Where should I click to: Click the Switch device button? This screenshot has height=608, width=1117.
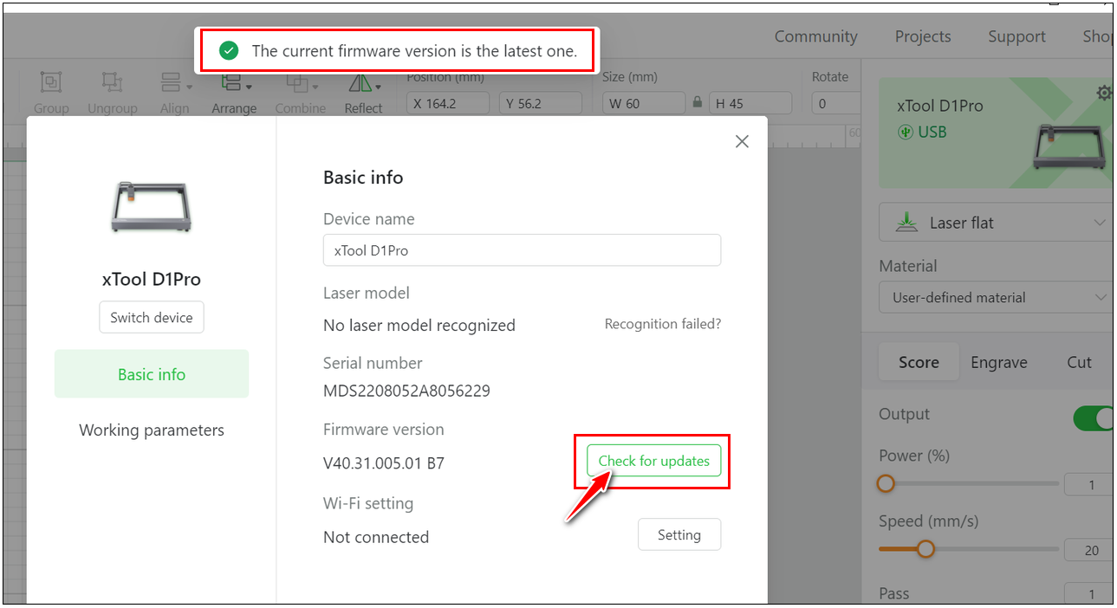[152, 318]
